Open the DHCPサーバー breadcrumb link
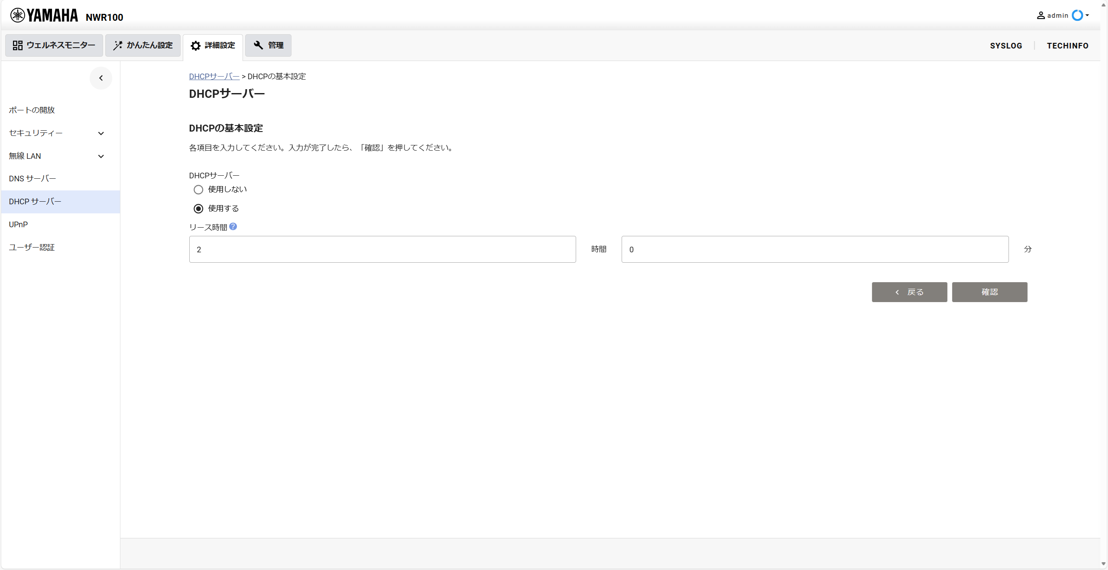Image resolution: width=1108 pixels, height=570 pixels. [x=214, y=76]
